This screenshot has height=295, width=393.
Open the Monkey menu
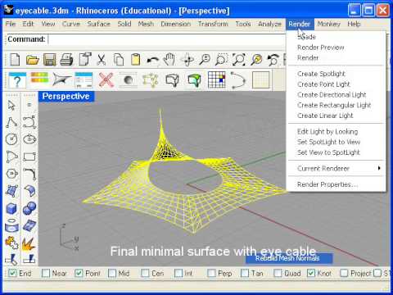click(329, 24)
